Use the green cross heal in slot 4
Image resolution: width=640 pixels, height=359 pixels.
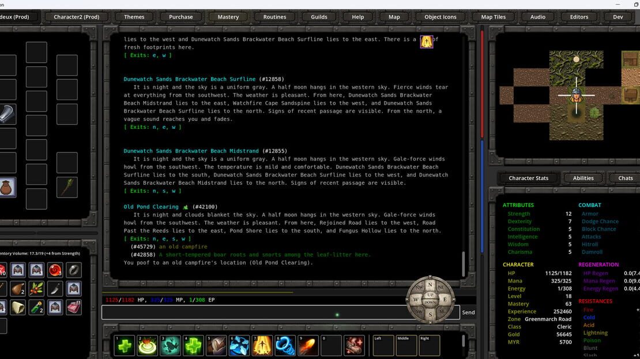[193, 346]
